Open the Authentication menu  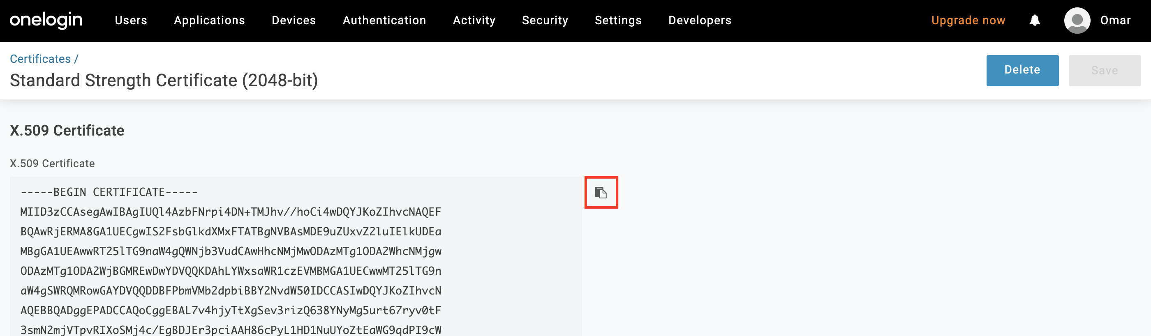tap(384, 21)
